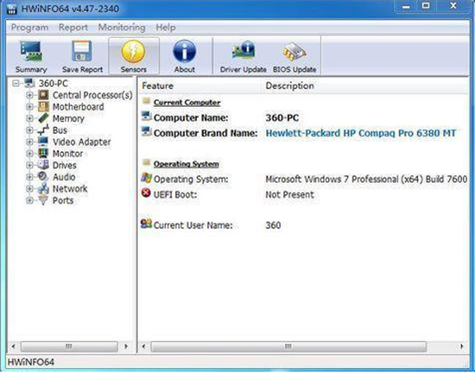Click the tree panel scroll left arrow
475x373 pixels.
[13, 346]
